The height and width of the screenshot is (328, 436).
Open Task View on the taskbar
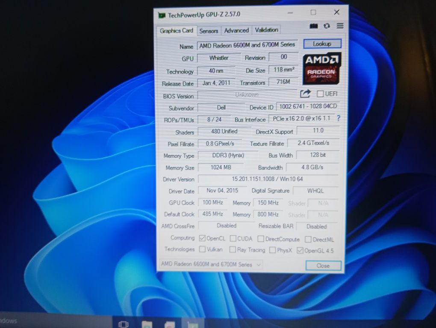[x=123, y=324]
